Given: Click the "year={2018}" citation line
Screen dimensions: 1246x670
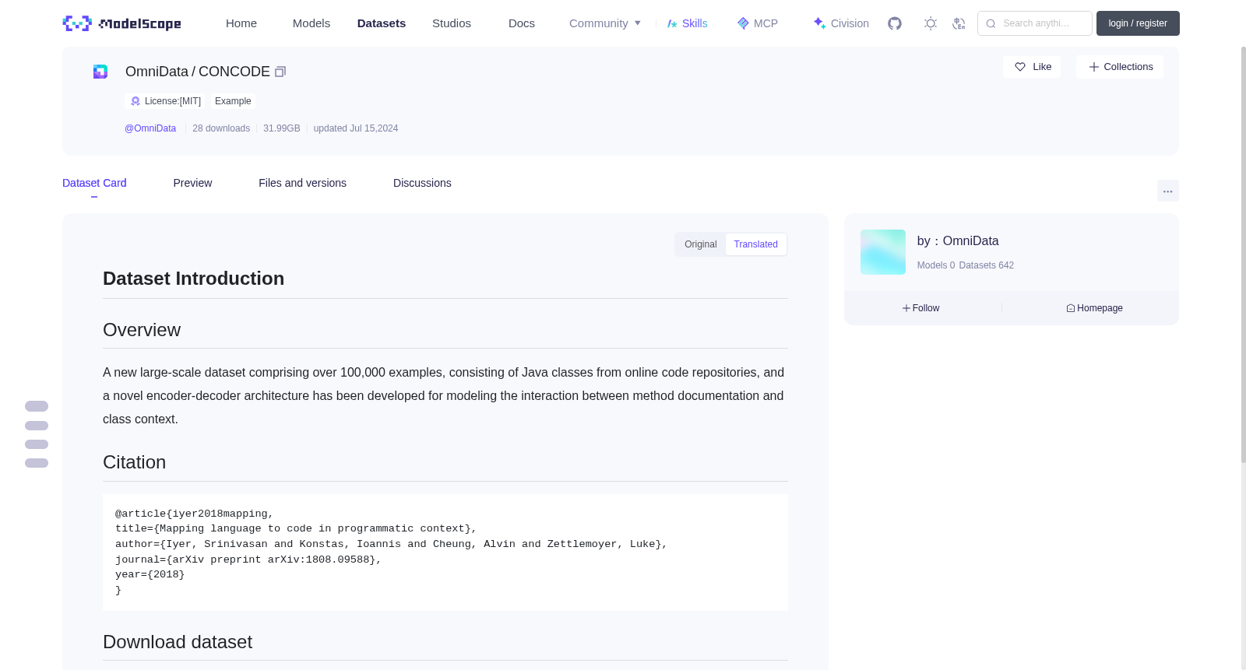Looking at the screenshot, I should coord(150,574).
